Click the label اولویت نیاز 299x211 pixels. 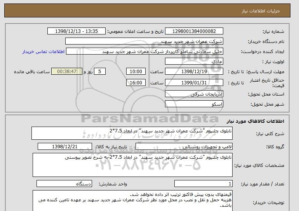(x=273, y=62)
